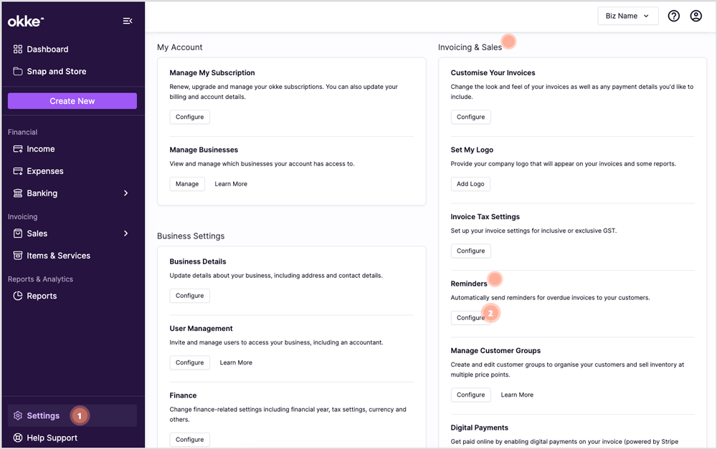Viewport: 717px width, 449px height.
Task: Click the Help Support lifebuoy icon
Action: [x=18, y=438]
